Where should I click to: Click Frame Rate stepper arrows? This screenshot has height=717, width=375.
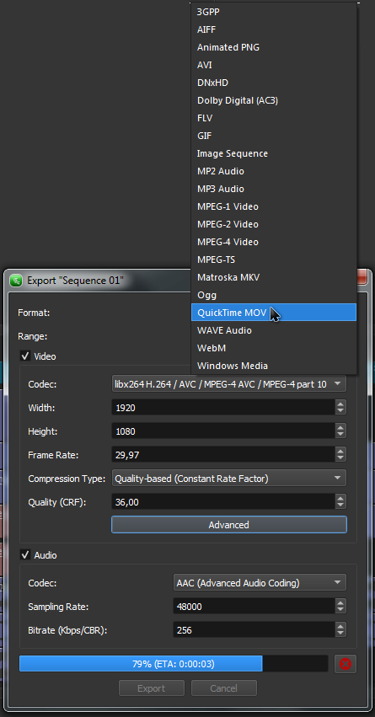340,454
